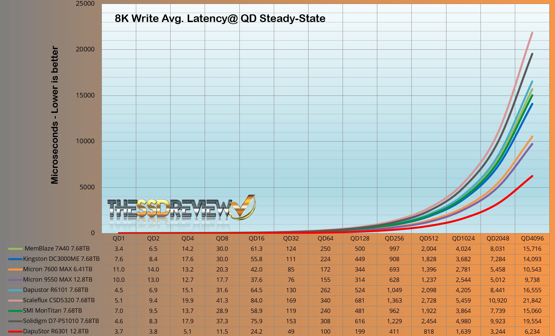Viewport: 555px width, 336px height.
Task: Click the chart title 8K Write Avg. Latency
Action: click(220, 18)
